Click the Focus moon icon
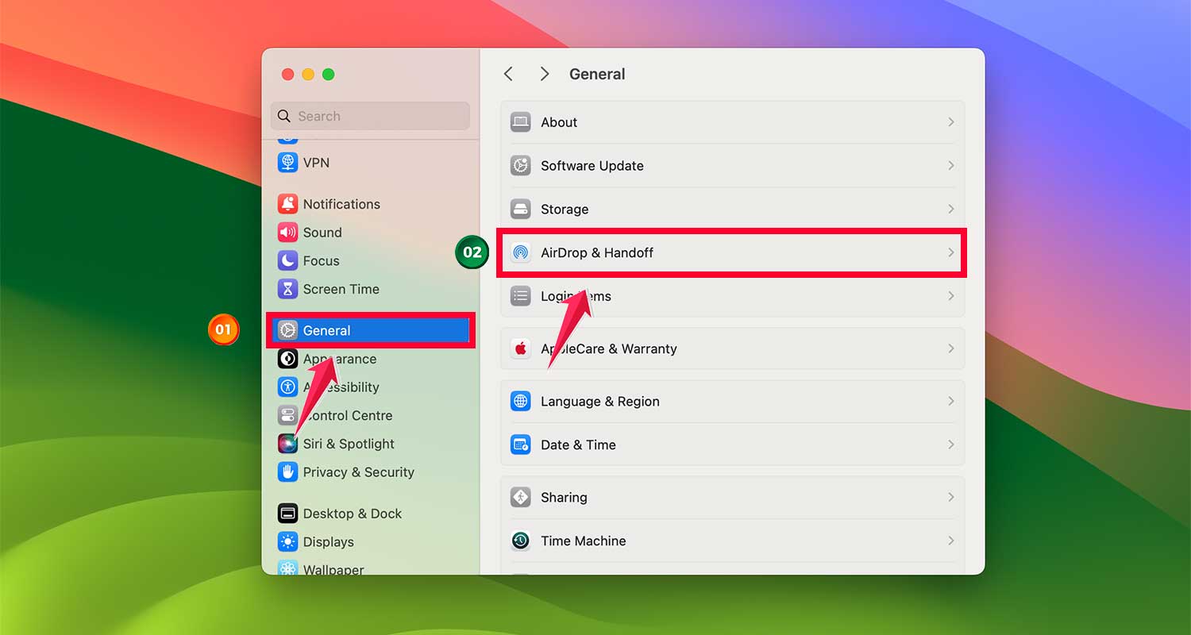This screenshot has width=1191, height=635. tap(287, 260)
